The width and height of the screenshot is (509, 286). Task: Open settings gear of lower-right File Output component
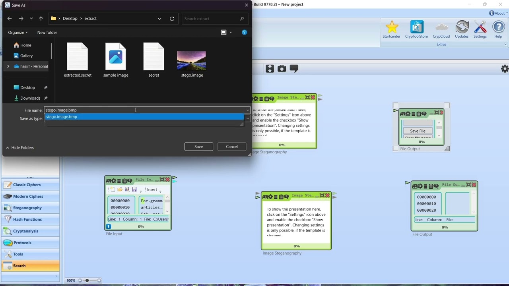tap(421, 186)
